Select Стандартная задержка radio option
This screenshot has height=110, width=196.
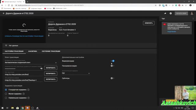pos(6,90)
